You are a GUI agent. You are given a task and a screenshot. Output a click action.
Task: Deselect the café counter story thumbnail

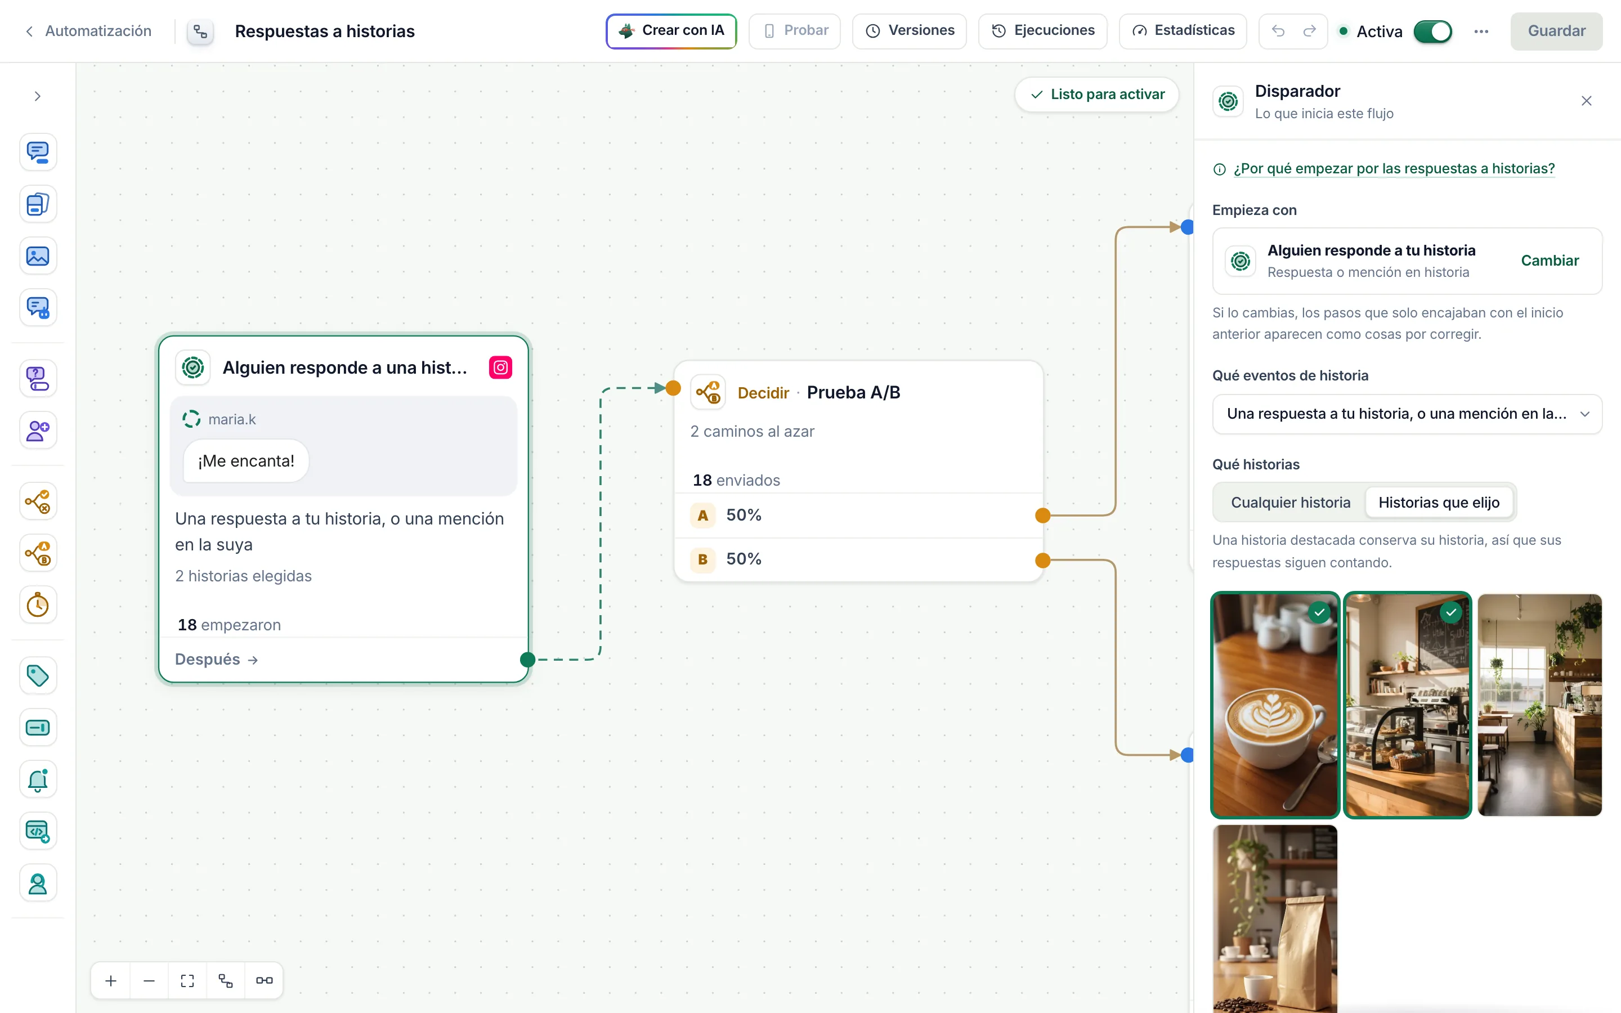(x=1407, y=705)
